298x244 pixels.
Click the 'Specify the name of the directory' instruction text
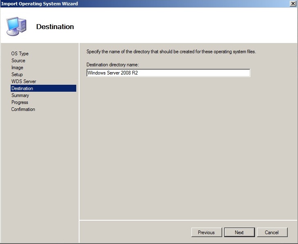[171, 52]
